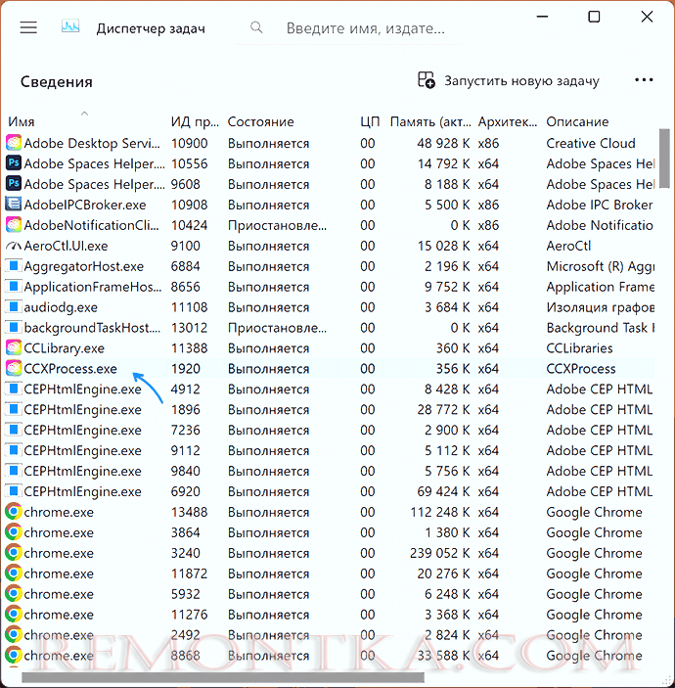Image resolution: width=675 pixels, height=688 pixels.
Task: Run new task button
Action: 508,80
